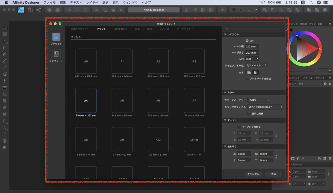
Task: Click the Wi-Fi status icon
Action: tap(263, 2)
